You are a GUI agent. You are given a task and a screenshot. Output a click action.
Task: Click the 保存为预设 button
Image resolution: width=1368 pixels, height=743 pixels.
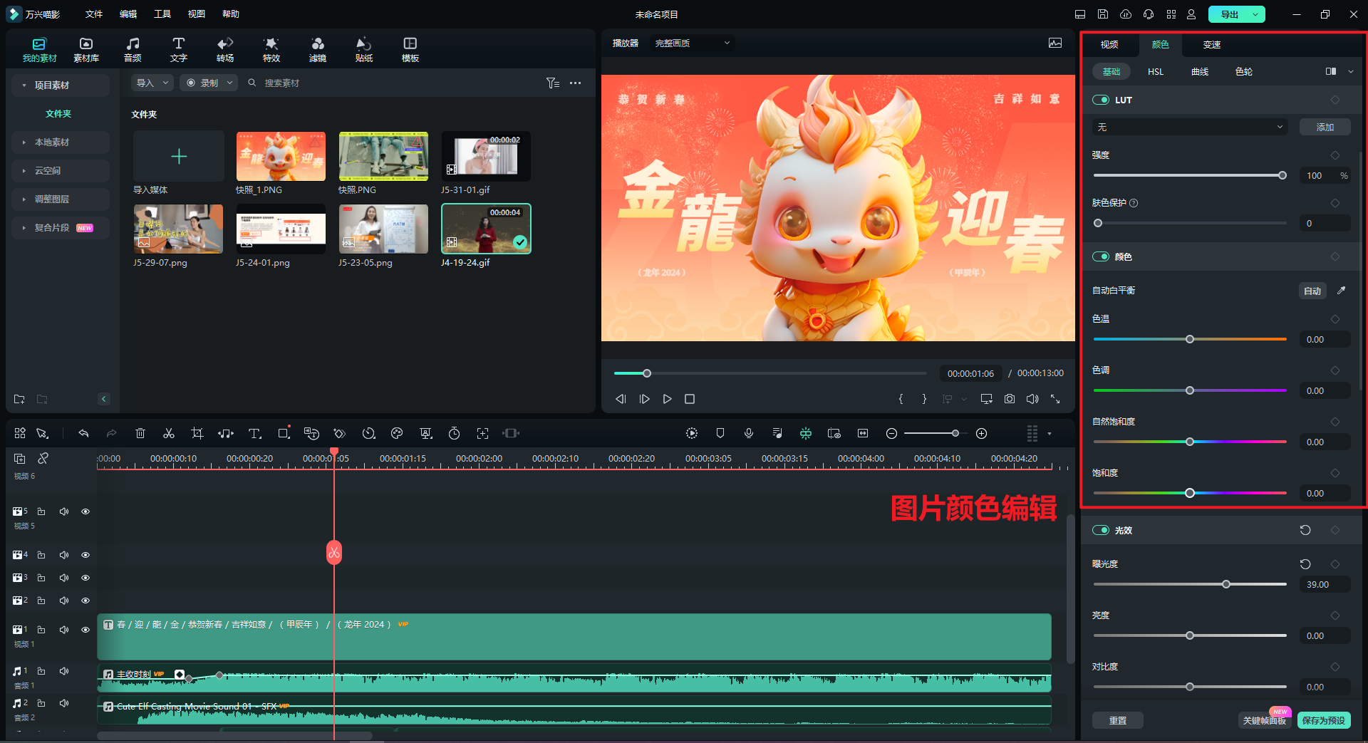[1323, 720]
